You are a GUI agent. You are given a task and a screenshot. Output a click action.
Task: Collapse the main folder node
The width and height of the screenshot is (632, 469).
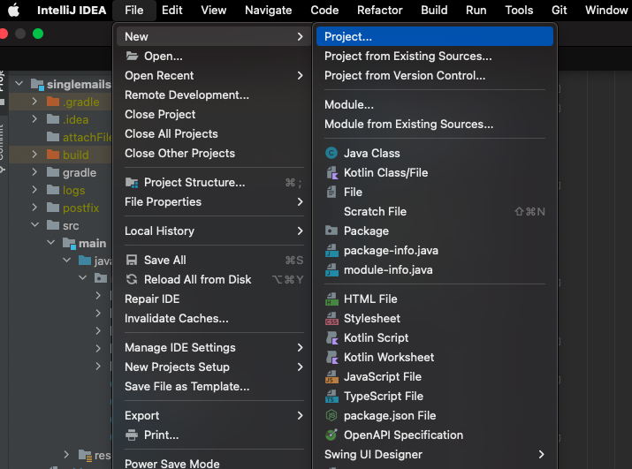tap(50, 243)
